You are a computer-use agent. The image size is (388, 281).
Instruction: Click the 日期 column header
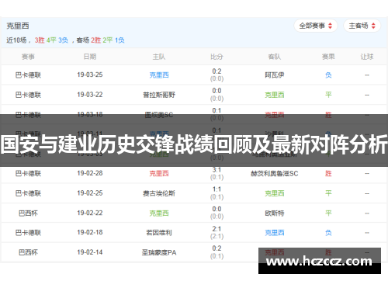(90, 57)
